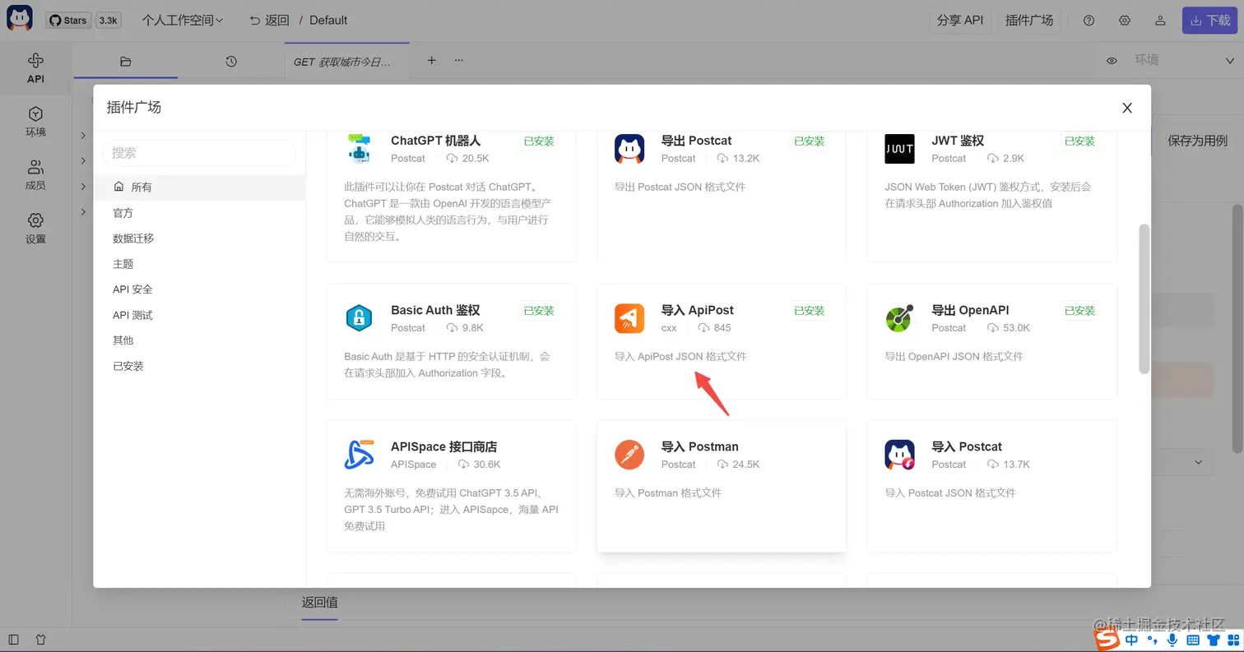Add a new request tab
1244x652 pixels.
432,61
